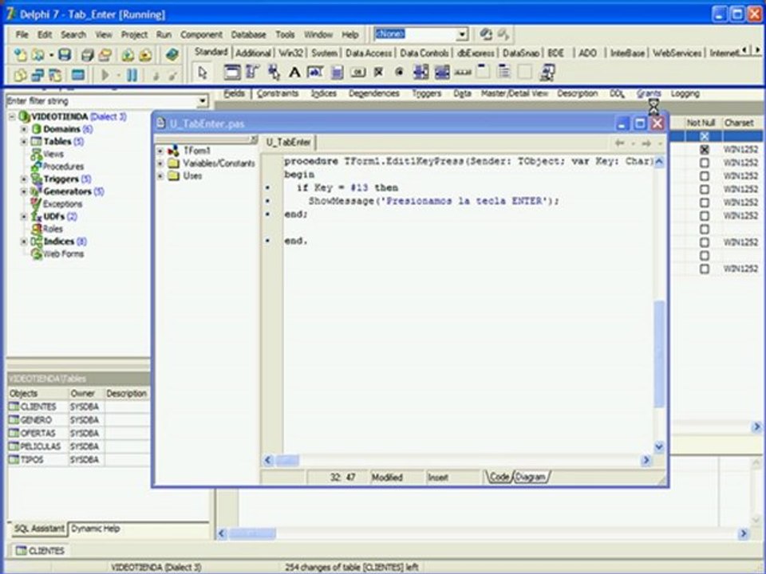Open the Component menu

point(201,34)
